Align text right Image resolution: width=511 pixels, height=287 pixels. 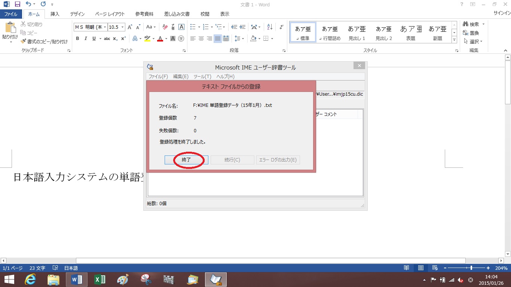209,38
